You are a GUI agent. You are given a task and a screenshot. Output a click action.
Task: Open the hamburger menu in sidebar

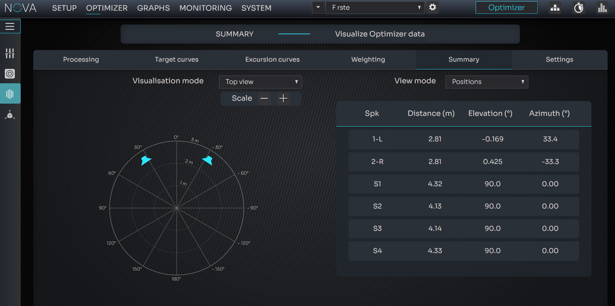10,26
